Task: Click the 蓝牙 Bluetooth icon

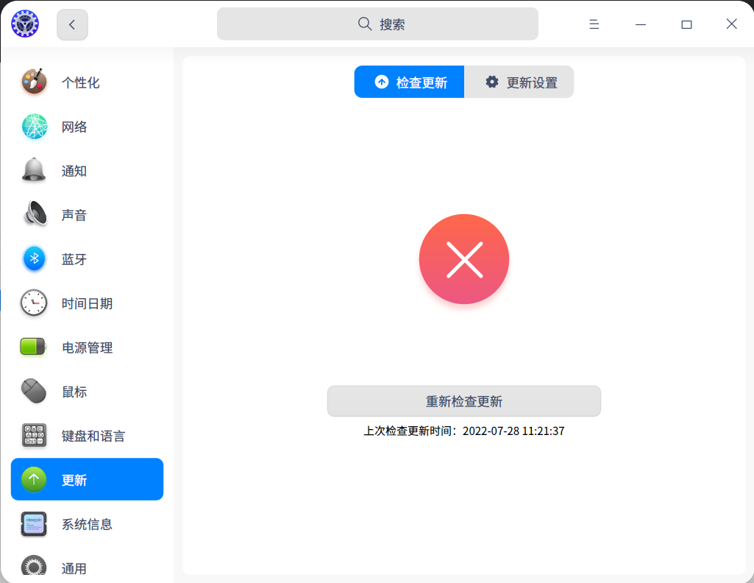Action: click(x=34, y=259)
